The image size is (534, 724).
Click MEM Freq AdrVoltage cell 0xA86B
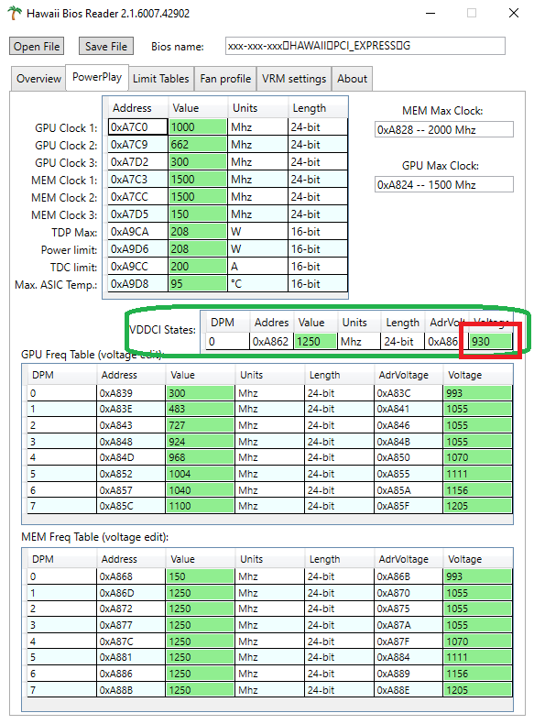409,576
